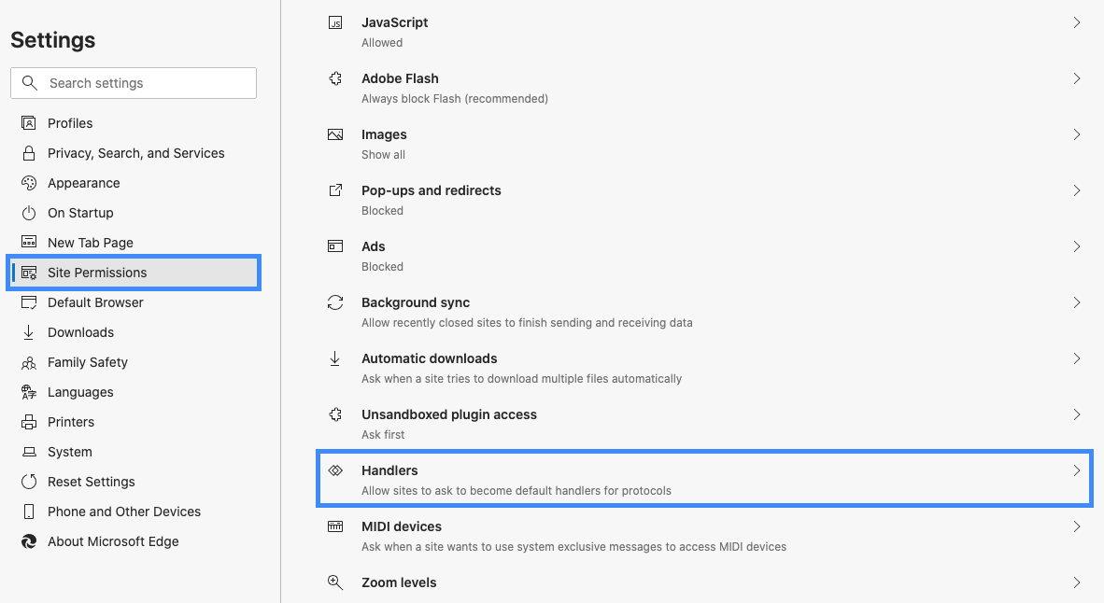Click the Background sync refresh icon
The height and width of the screenshot is (603, 1104).
[334, 301]
